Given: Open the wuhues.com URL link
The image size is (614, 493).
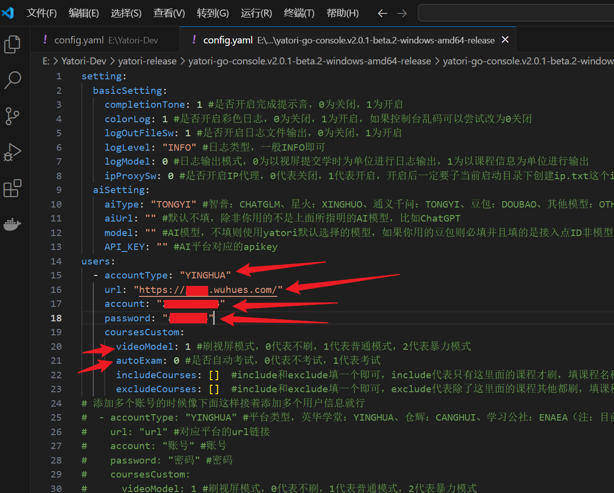Looking at the screenshot, I should click(210, 290).
